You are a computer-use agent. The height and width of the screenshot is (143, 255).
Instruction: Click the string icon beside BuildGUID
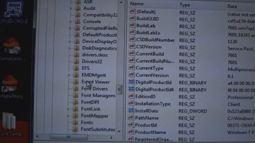pyautogui.click(x=132, y=18)
